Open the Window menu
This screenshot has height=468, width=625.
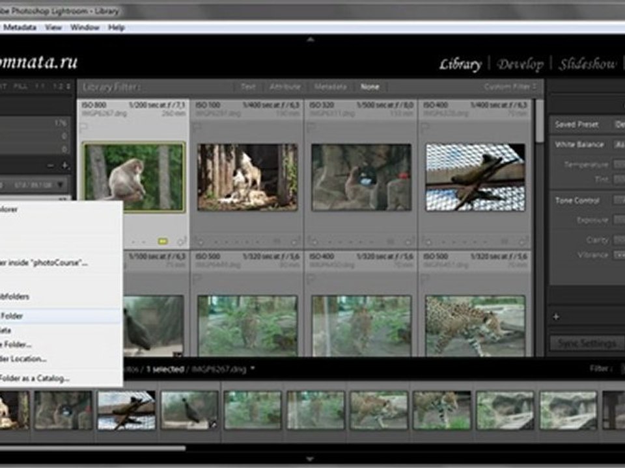[x=85, y=27]
